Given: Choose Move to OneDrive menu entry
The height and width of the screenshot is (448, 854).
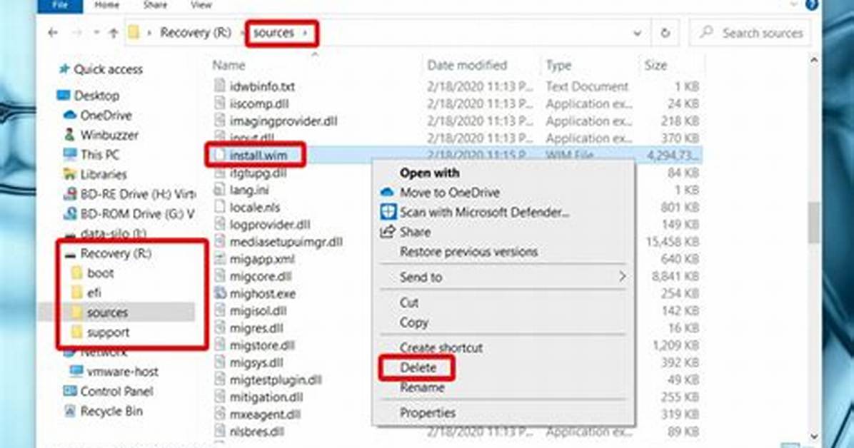Looking at the screenshot, I should click(449, 192).
